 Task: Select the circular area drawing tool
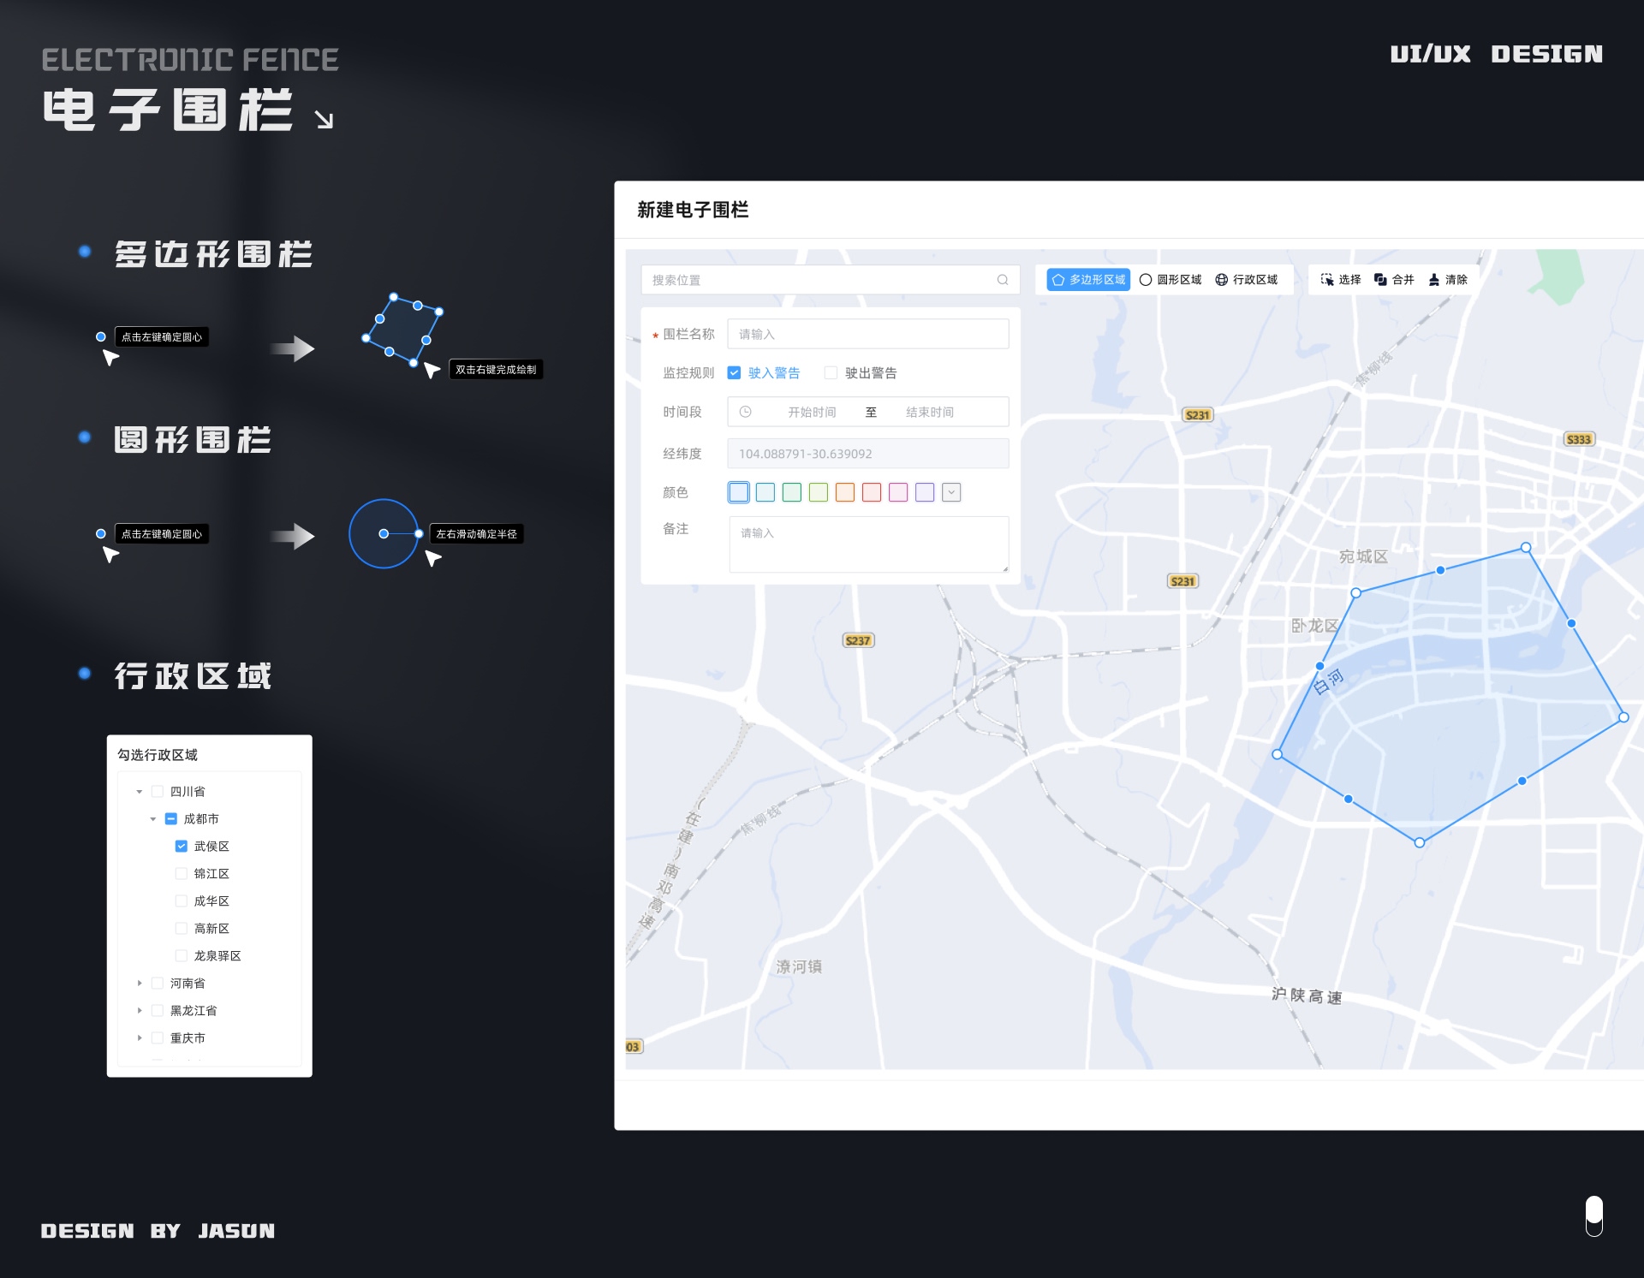pos(1170,280)
